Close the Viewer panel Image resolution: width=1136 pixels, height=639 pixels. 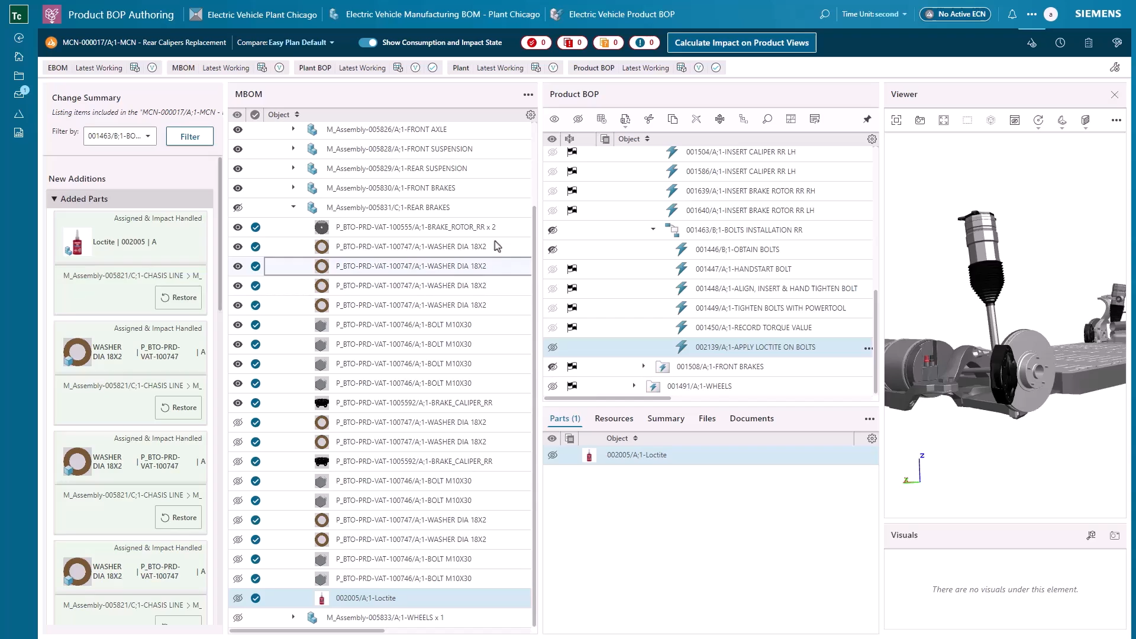pos(1115,95)
